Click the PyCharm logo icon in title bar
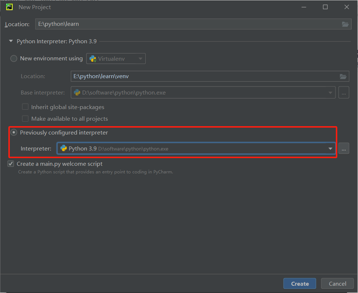Viewport: 358px width, 293px height. pyautogui.click(x=9, y=7)
